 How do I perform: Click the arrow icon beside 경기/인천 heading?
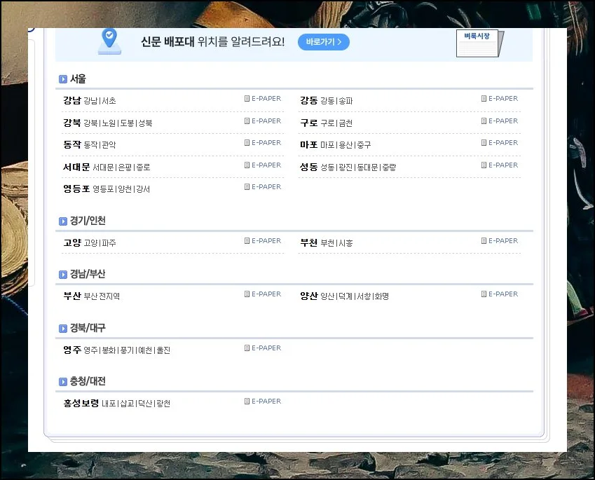63,221
